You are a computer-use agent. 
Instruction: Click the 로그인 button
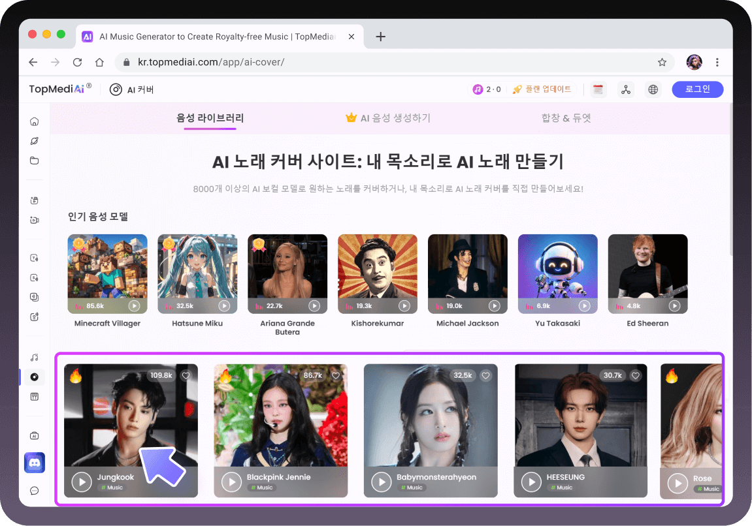click(x=697, y=89)
